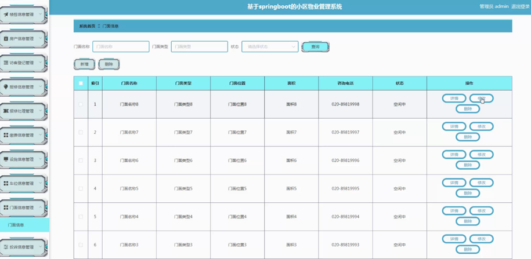Check the row for 门面名称4
Viewport: 531px width, 259px height.
81,216
